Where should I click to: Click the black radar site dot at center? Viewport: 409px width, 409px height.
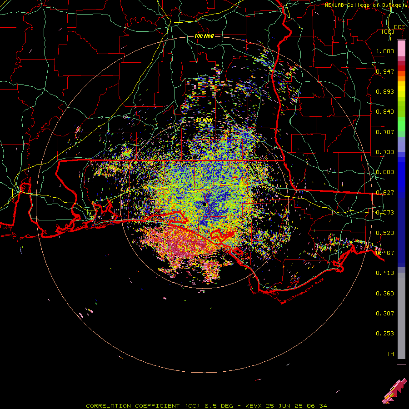tap(204, 204)
